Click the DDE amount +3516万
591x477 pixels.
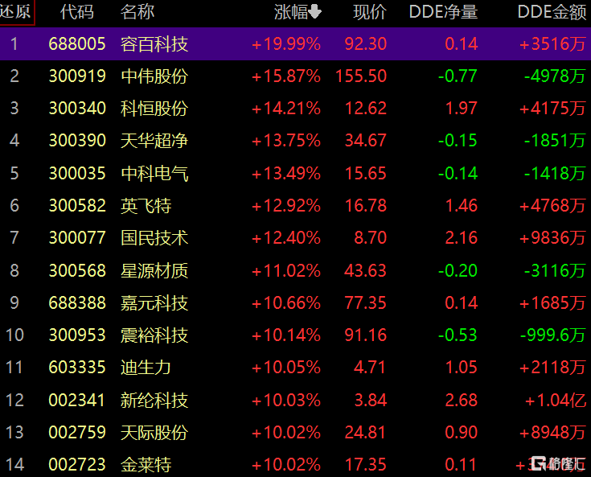tap(552, 44)
